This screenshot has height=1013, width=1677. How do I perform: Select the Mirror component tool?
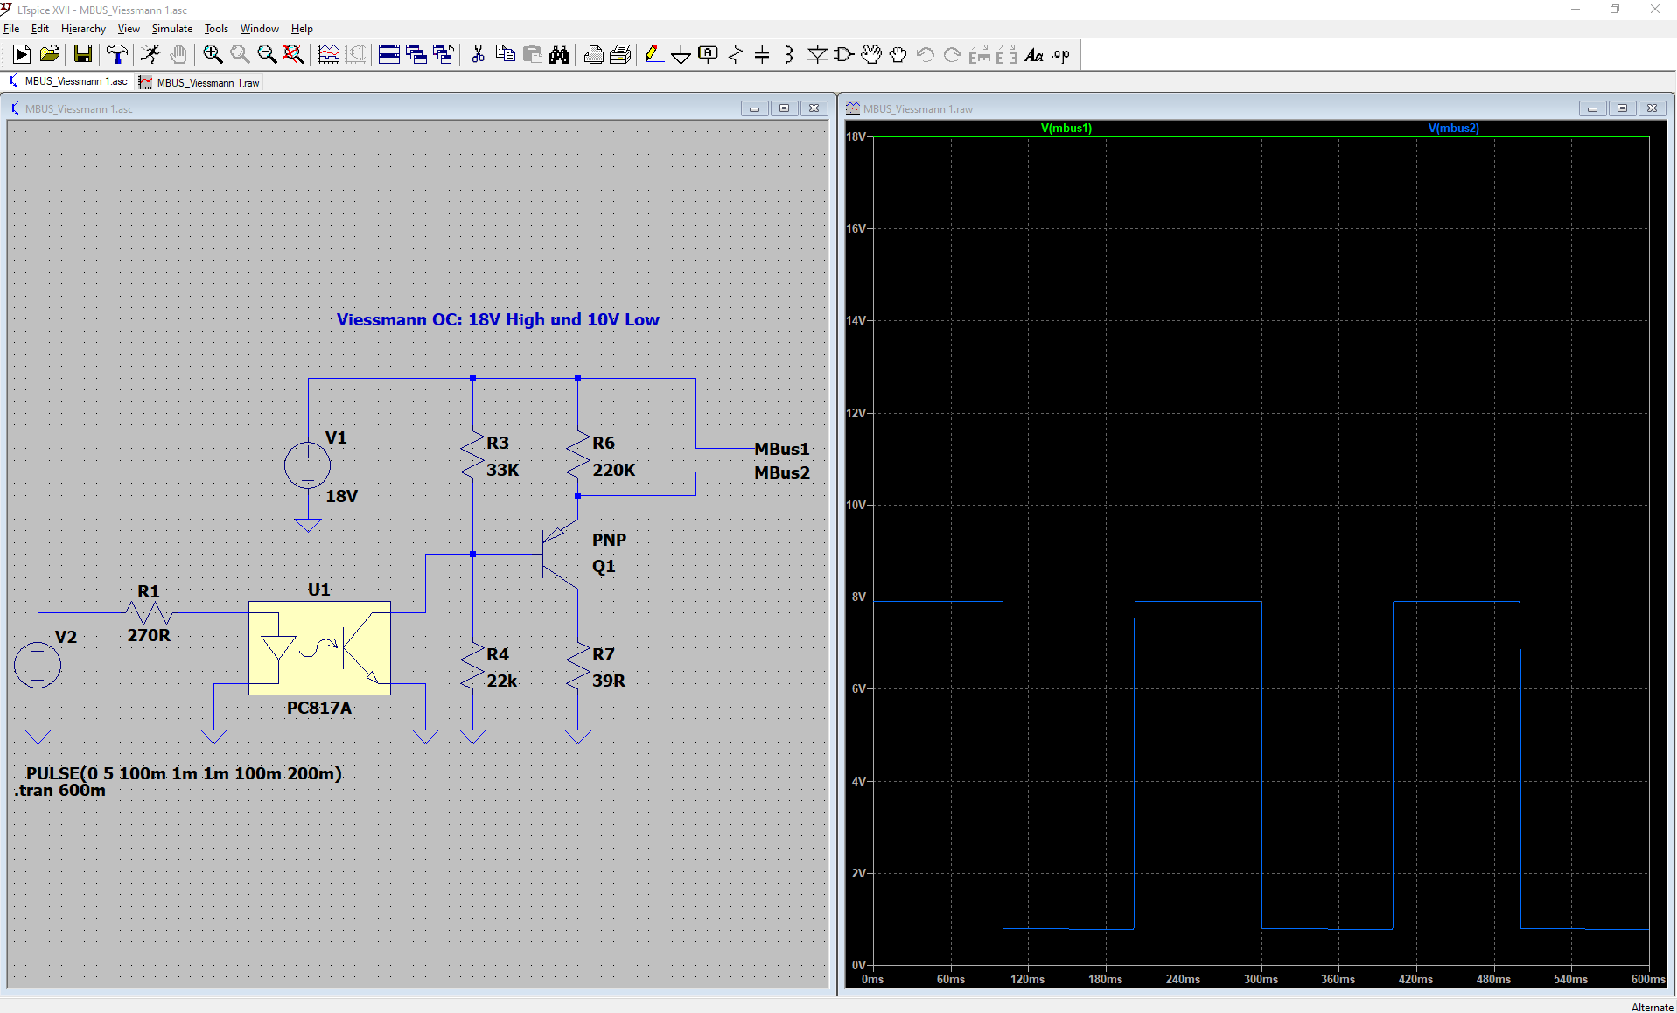(x=1007, y=54)
